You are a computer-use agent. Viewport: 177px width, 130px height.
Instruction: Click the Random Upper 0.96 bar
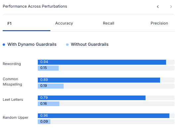tap(103, 116)
